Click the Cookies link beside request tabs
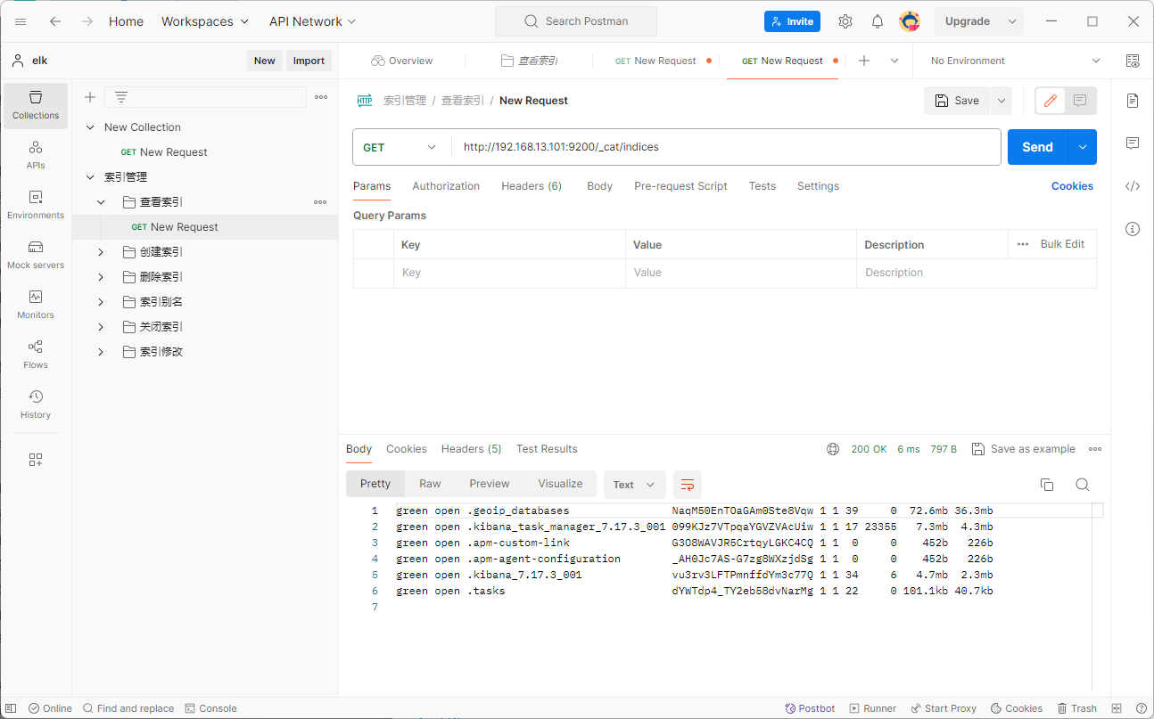This screenshot has width=1154, height=719. tap(1072, 186)
